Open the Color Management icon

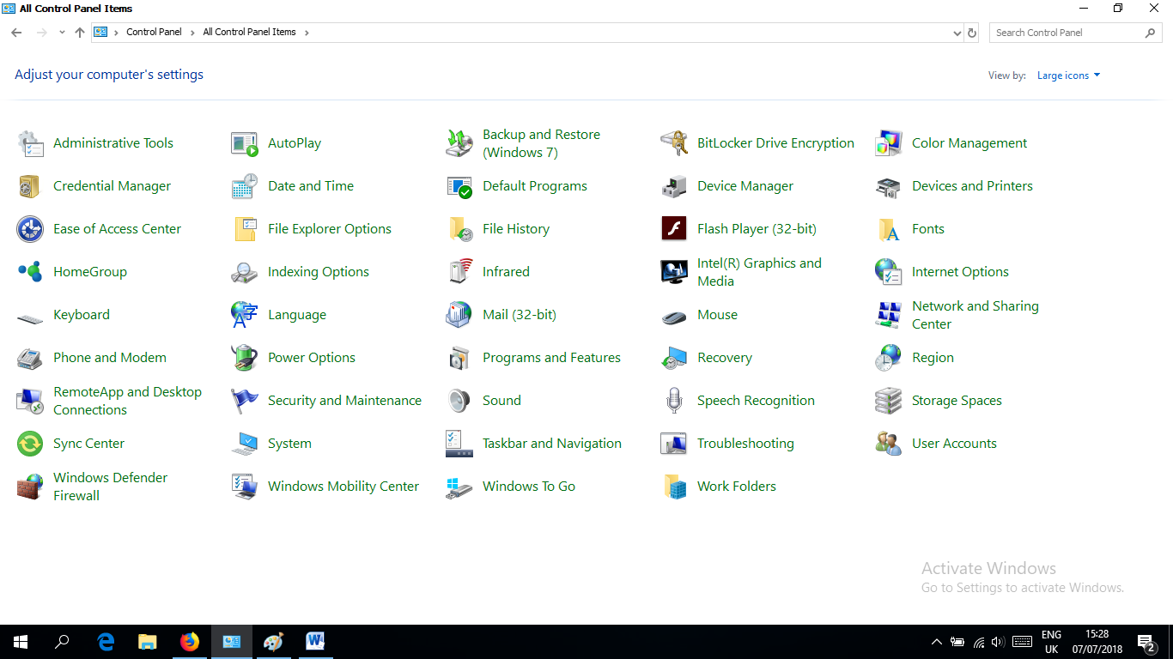[889, 143]
